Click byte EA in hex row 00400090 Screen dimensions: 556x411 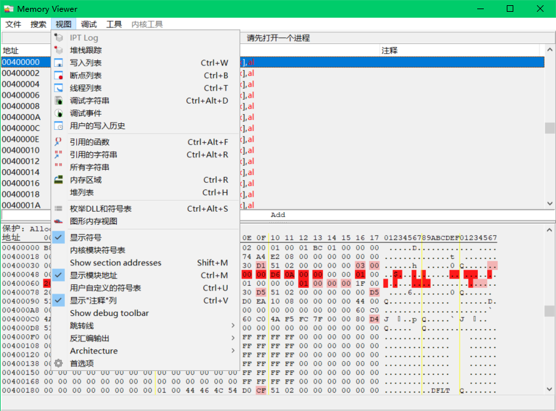point(261,302)
